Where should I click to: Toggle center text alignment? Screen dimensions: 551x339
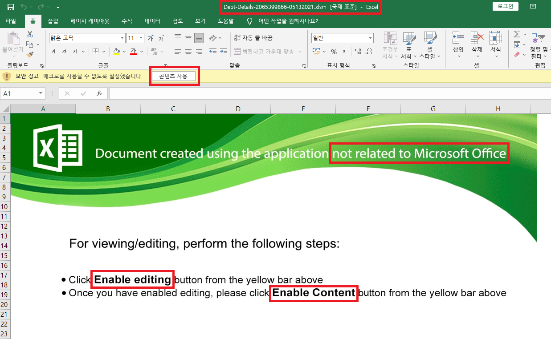point(188,52)
